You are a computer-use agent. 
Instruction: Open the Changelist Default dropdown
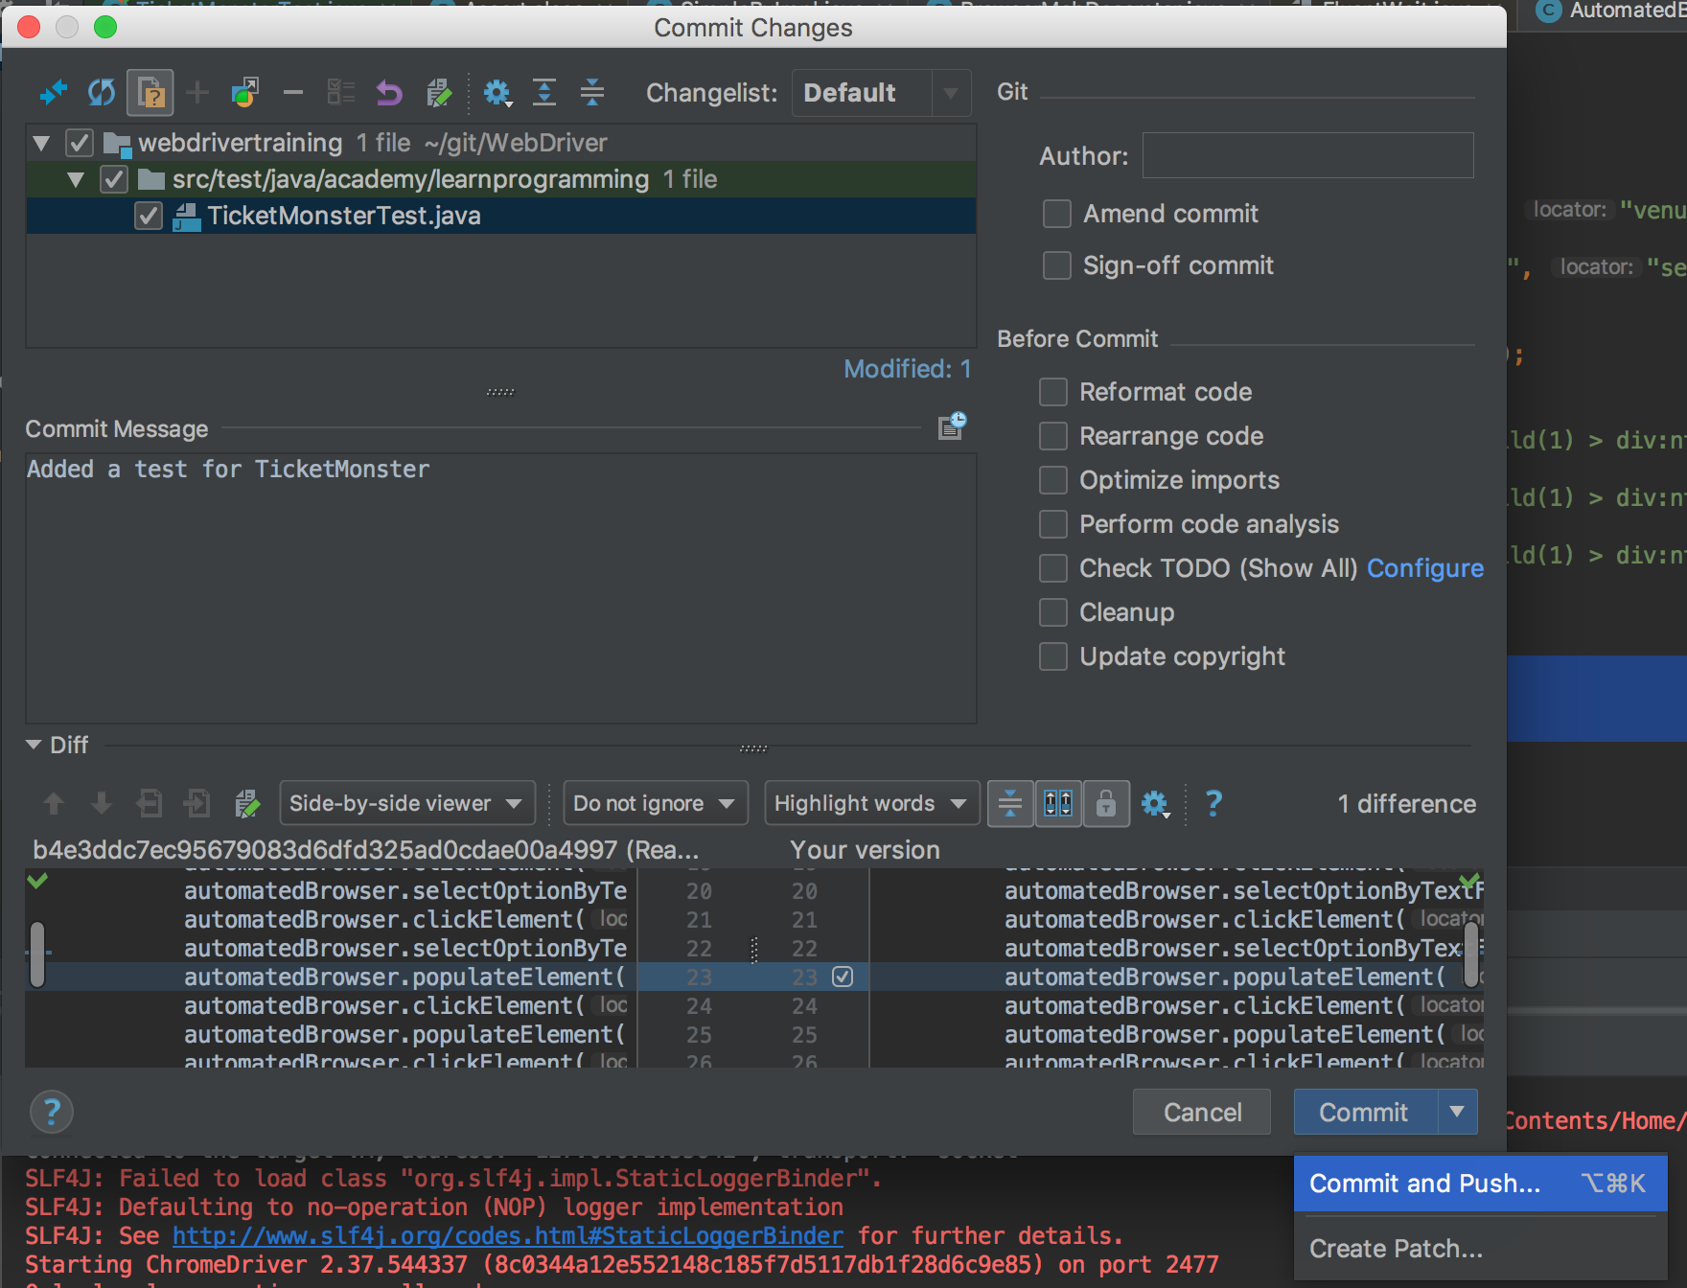tap(880, 93)
